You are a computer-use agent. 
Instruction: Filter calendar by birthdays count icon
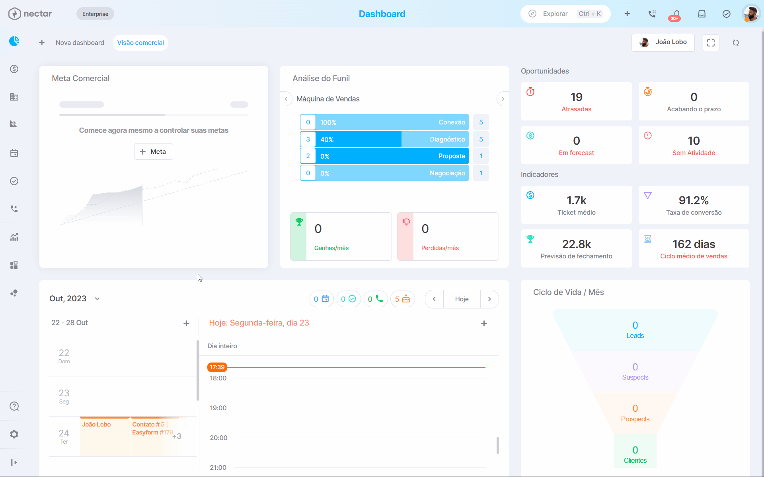click(403, 299)
